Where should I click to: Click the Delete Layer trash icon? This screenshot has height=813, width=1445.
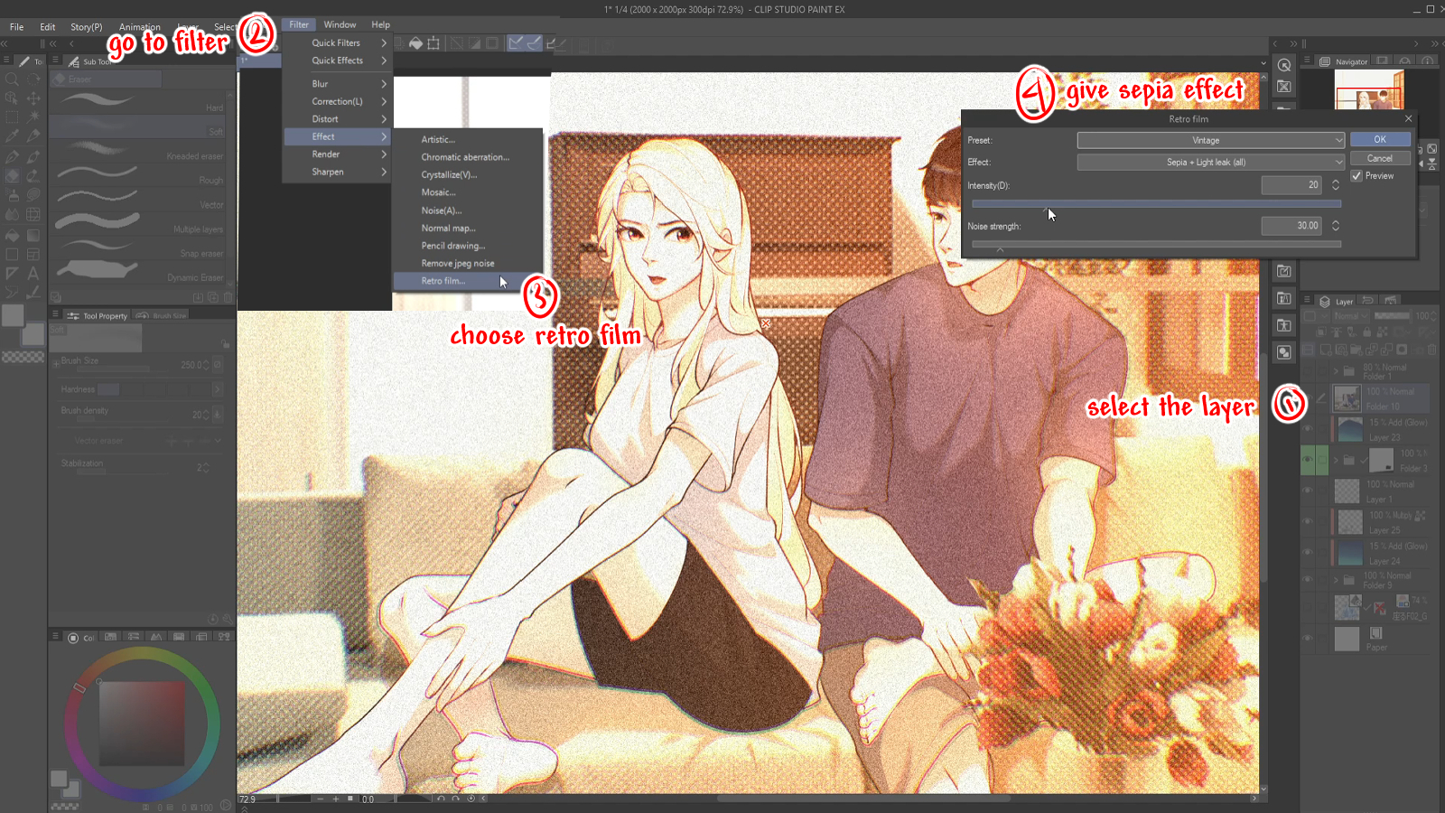(x=1430, y=349)
